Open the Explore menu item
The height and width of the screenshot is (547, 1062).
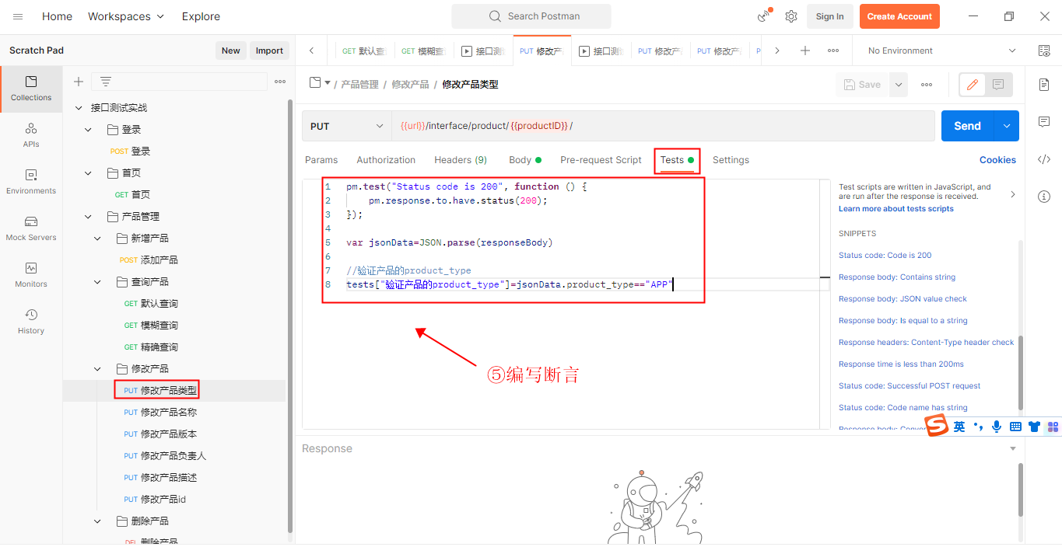click(201, 16)
